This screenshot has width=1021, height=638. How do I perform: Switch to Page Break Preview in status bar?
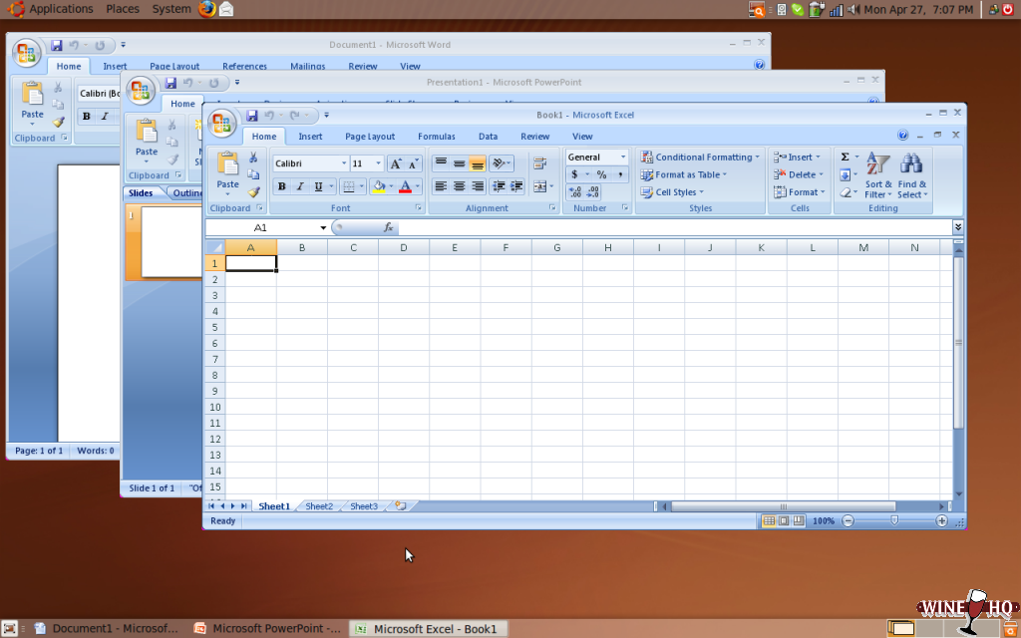[x=799, y=520]
